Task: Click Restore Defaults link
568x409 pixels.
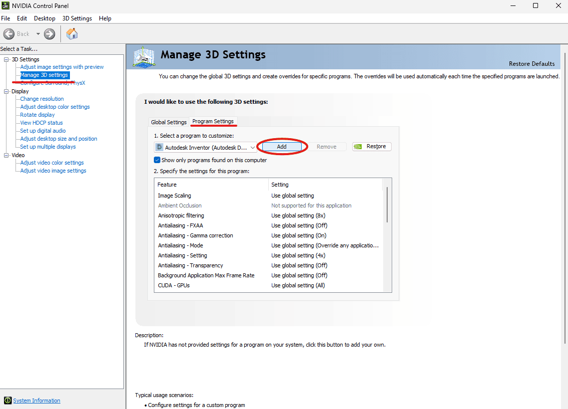Action: point(532,64)
